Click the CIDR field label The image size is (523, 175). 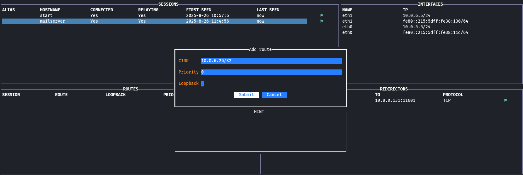click(184, 61)
